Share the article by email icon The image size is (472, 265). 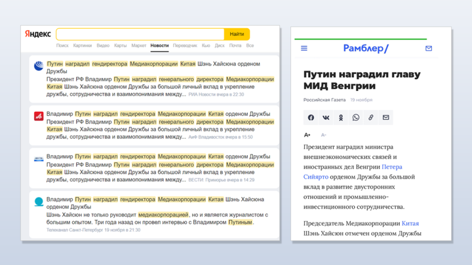[x=386, y=118]
